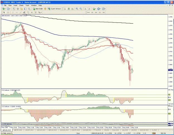The height and width of the screenshot is (135, 174).
Task: Click the Zoom Out magnifier icon
Action: point(81,9)
